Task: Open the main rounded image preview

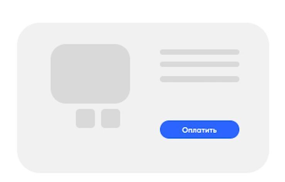Action: pyautogui.click(x=90, y=74)
